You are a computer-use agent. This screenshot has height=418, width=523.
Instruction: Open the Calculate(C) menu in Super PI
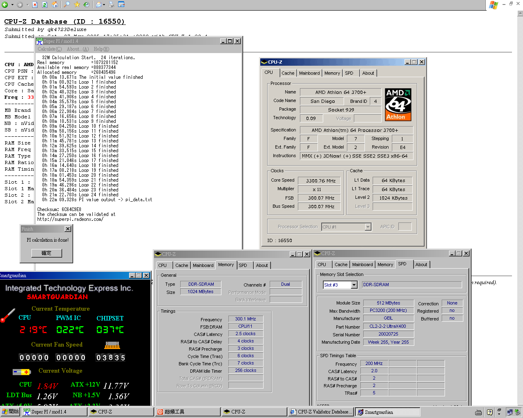click(49, 49)
